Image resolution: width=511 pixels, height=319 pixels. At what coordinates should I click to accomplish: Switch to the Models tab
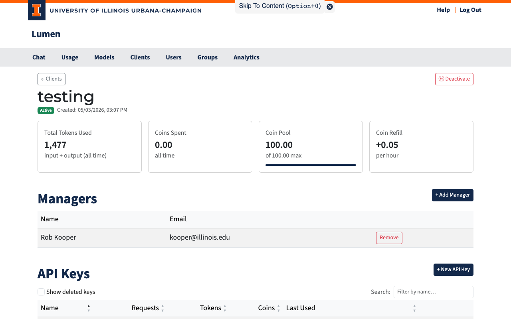coord(104,57)
